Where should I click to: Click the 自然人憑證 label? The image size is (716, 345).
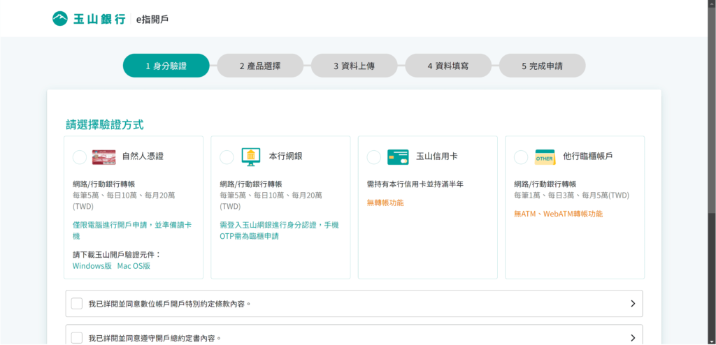[x=143, y=156]
